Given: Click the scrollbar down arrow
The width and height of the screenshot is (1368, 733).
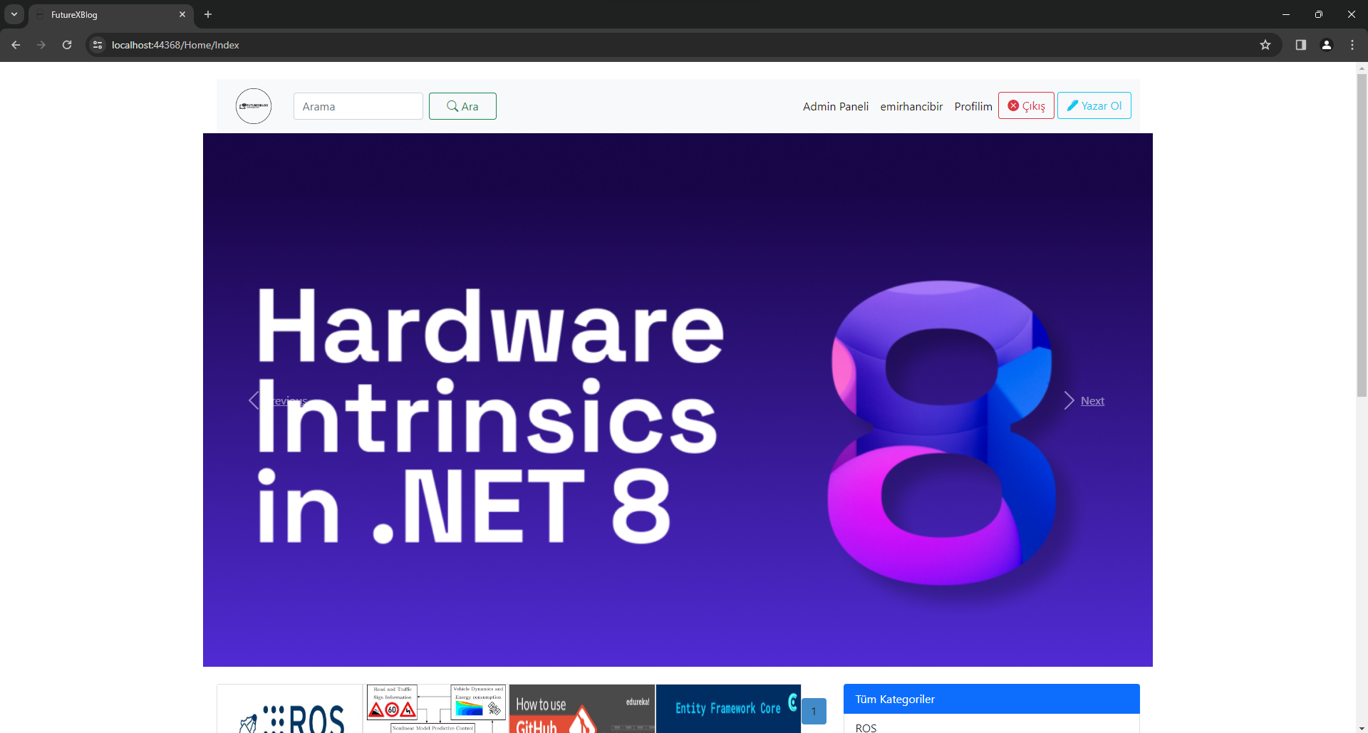Looking at the screenshot, I should click(x=1362, y=727).
